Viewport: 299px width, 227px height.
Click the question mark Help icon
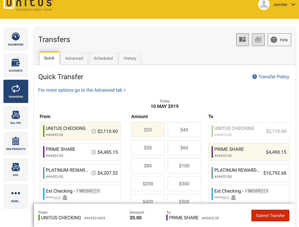(274, 40)
